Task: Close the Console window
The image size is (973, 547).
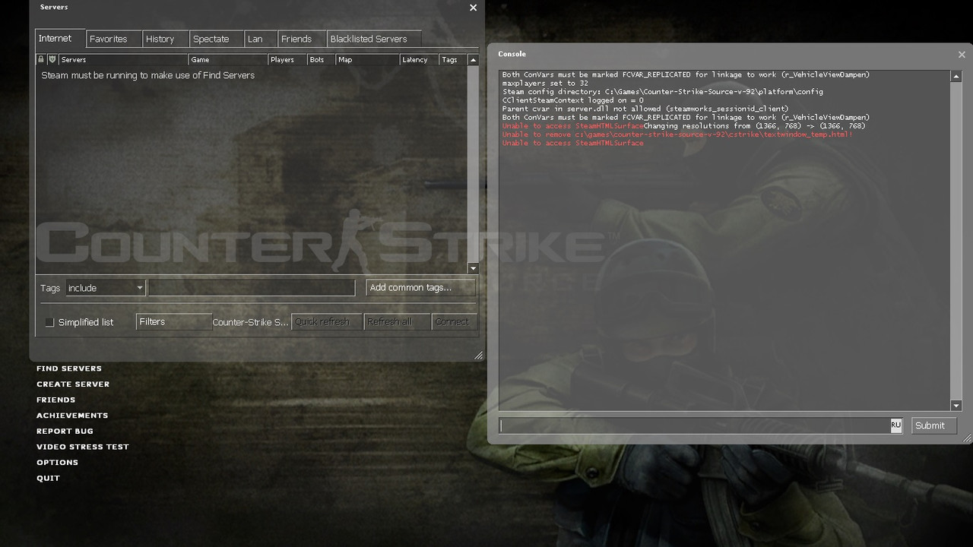Action: point(962,55)
